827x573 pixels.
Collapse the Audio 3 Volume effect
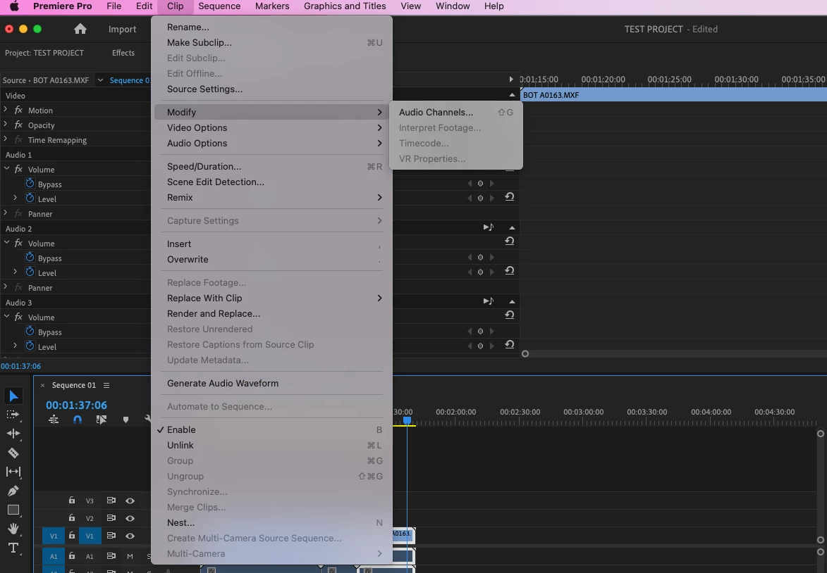tap(6, 317)
